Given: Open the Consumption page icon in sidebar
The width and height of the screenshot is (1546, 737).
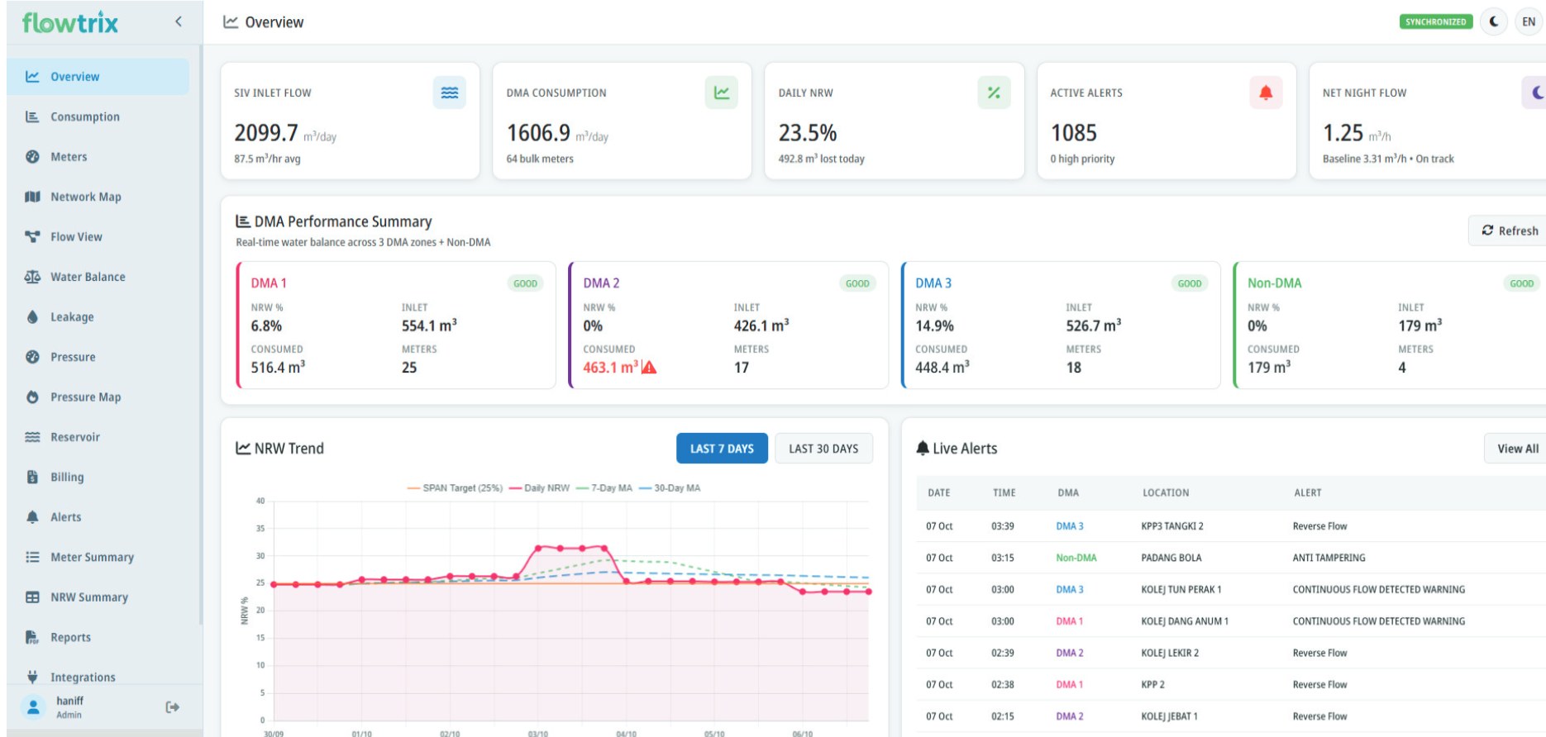Looking at the screenshot, I should tap(32, 116).
